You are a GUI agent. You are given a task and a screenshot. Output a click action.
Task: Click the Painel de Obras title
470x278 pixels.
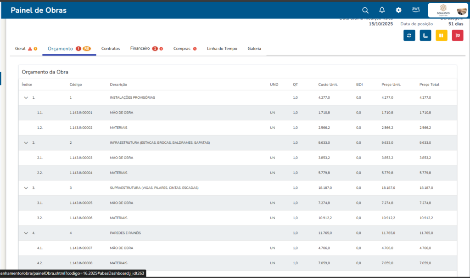click(x=38, y=10)
